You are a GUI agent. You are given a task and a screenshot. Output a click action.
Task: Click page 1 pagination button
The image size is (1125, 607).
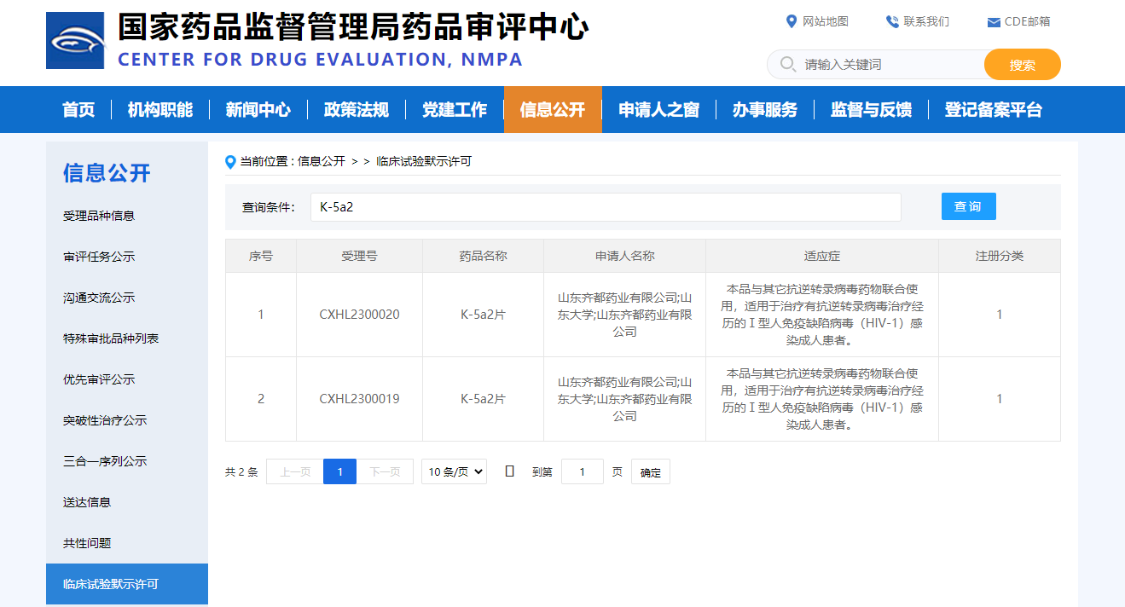[x=339, y=471]
